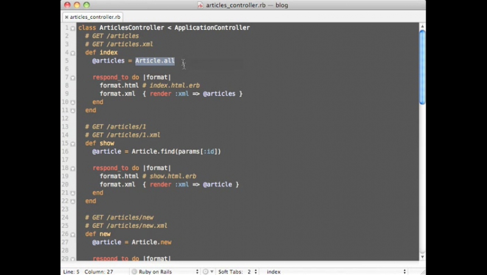Click the blue vertical scrollbar thumb
487x275 pixels.
(x=422, y=67)
